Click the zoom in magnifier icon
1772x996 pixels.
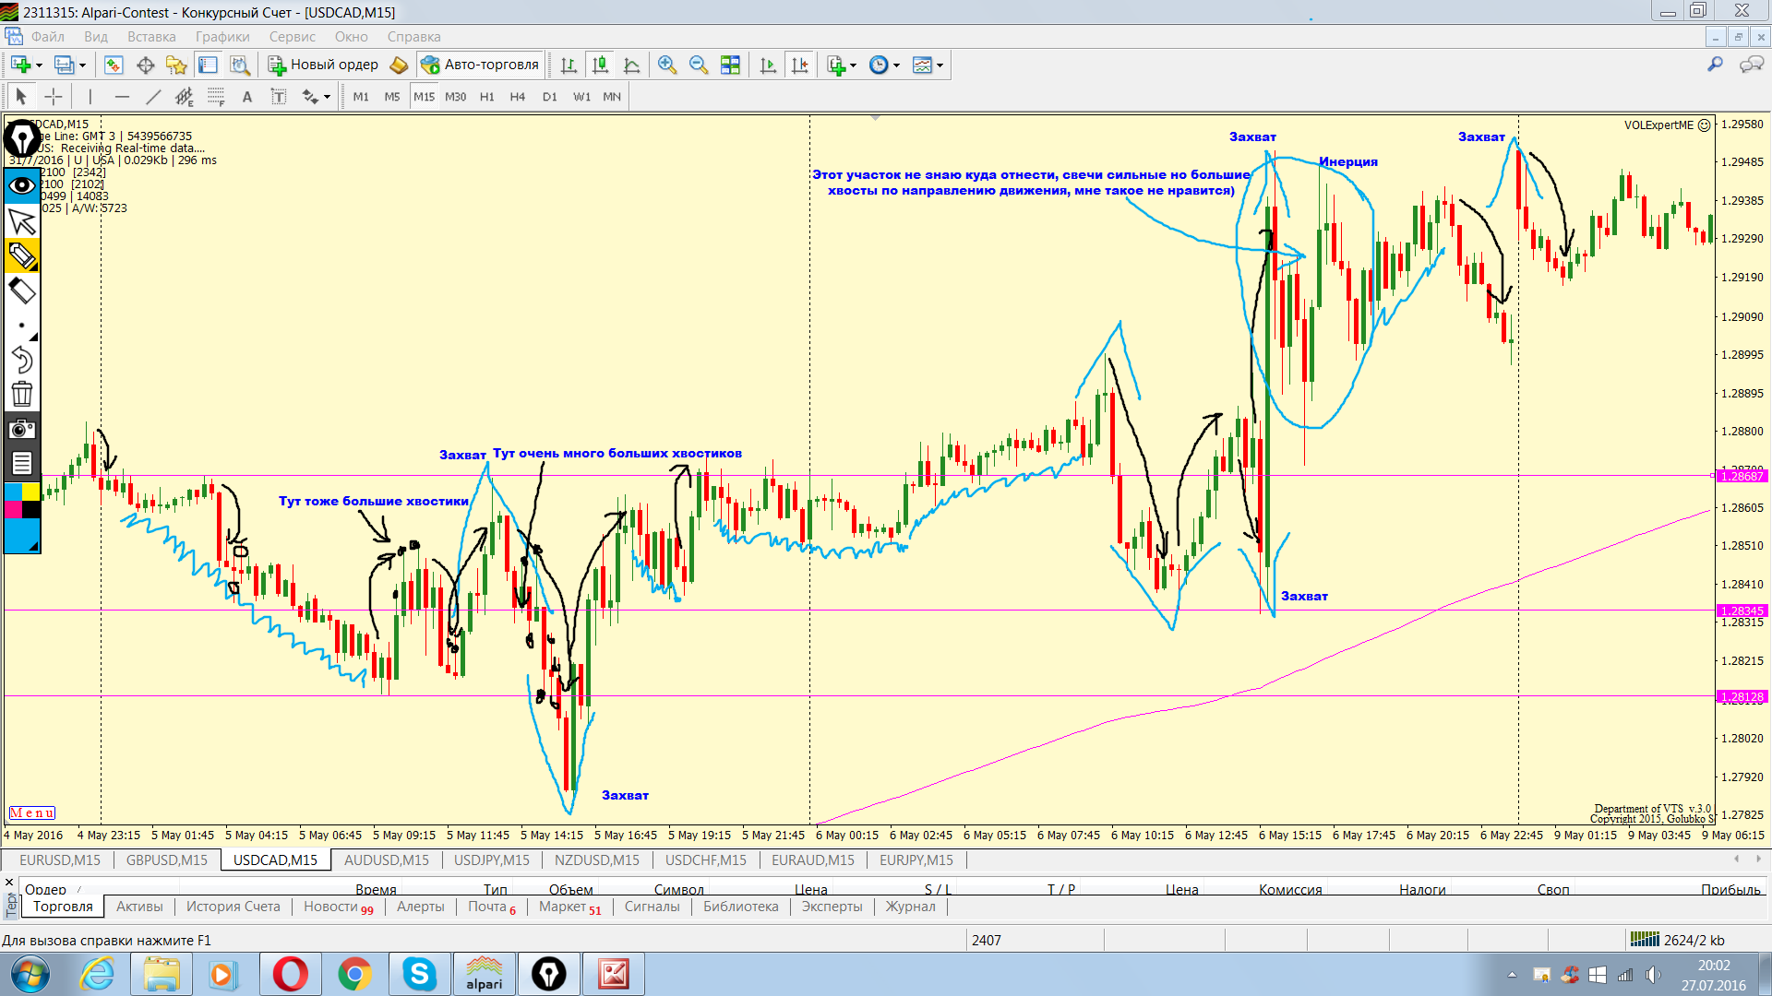667,65
